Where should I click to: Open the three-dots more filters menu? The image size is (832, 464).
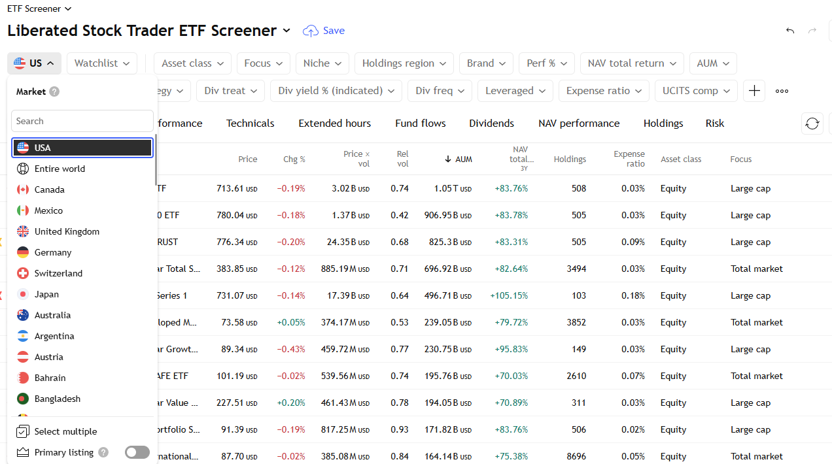(x=782, y=91)
